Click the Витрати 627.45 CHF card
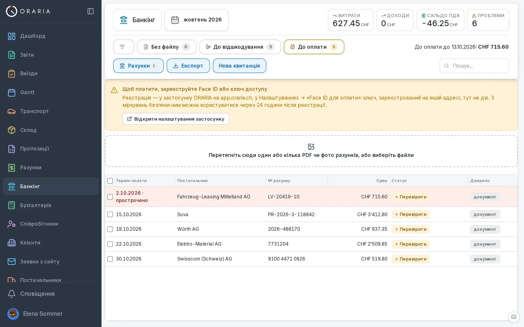Viewport: 524px width, 327px height. coord(351,20)
